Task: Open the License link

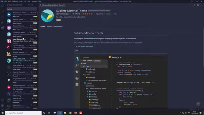Action: [108, 14]
